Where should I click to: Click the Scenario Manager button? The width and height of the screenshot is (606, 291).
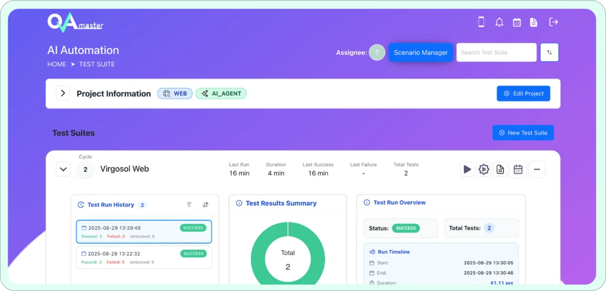tap(421, 53)
